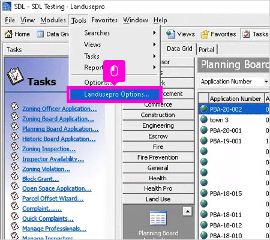This screenshot has height=240, width=270.
Task: Click the Views globe icon
Action: (x=170, y=34)
